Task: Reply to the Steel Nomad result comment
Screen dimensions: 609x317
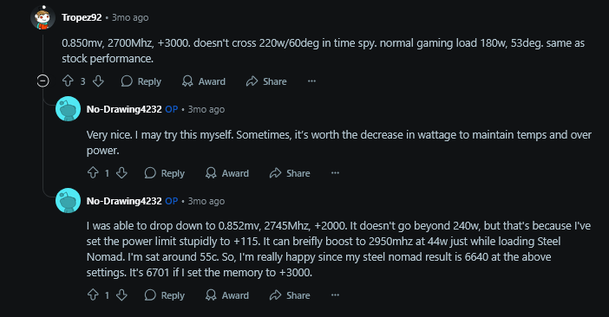Action: pyautogui.click(x=164, y=295)
